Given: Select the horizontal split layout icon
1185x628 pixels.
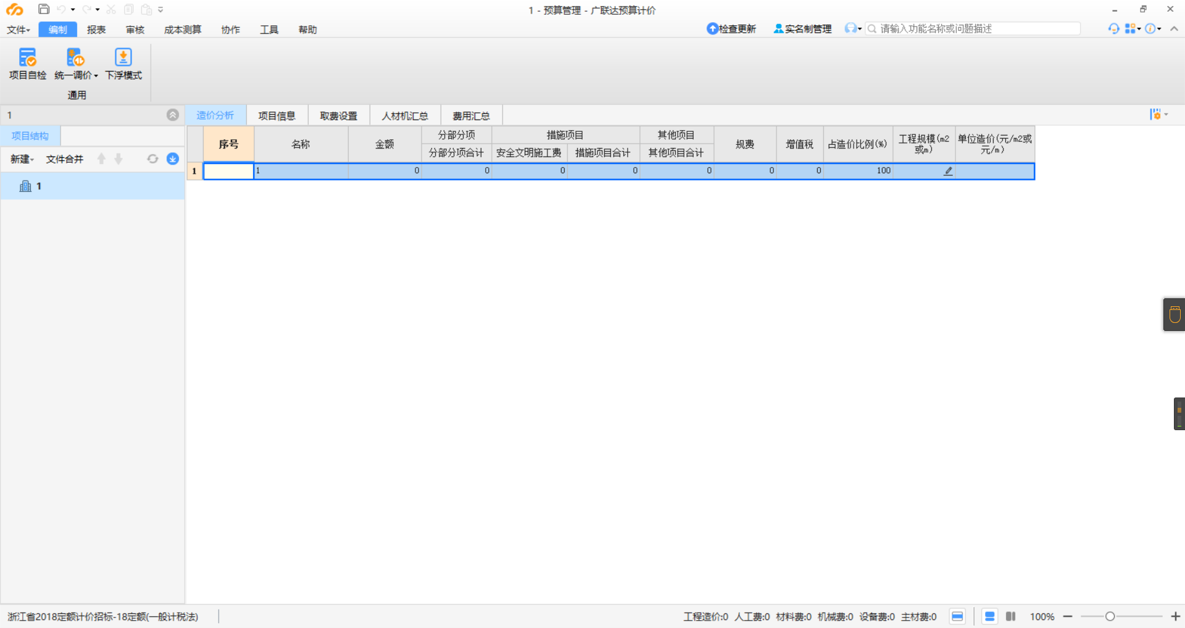Looking at the screenshot, I should (x=989, y=616).
